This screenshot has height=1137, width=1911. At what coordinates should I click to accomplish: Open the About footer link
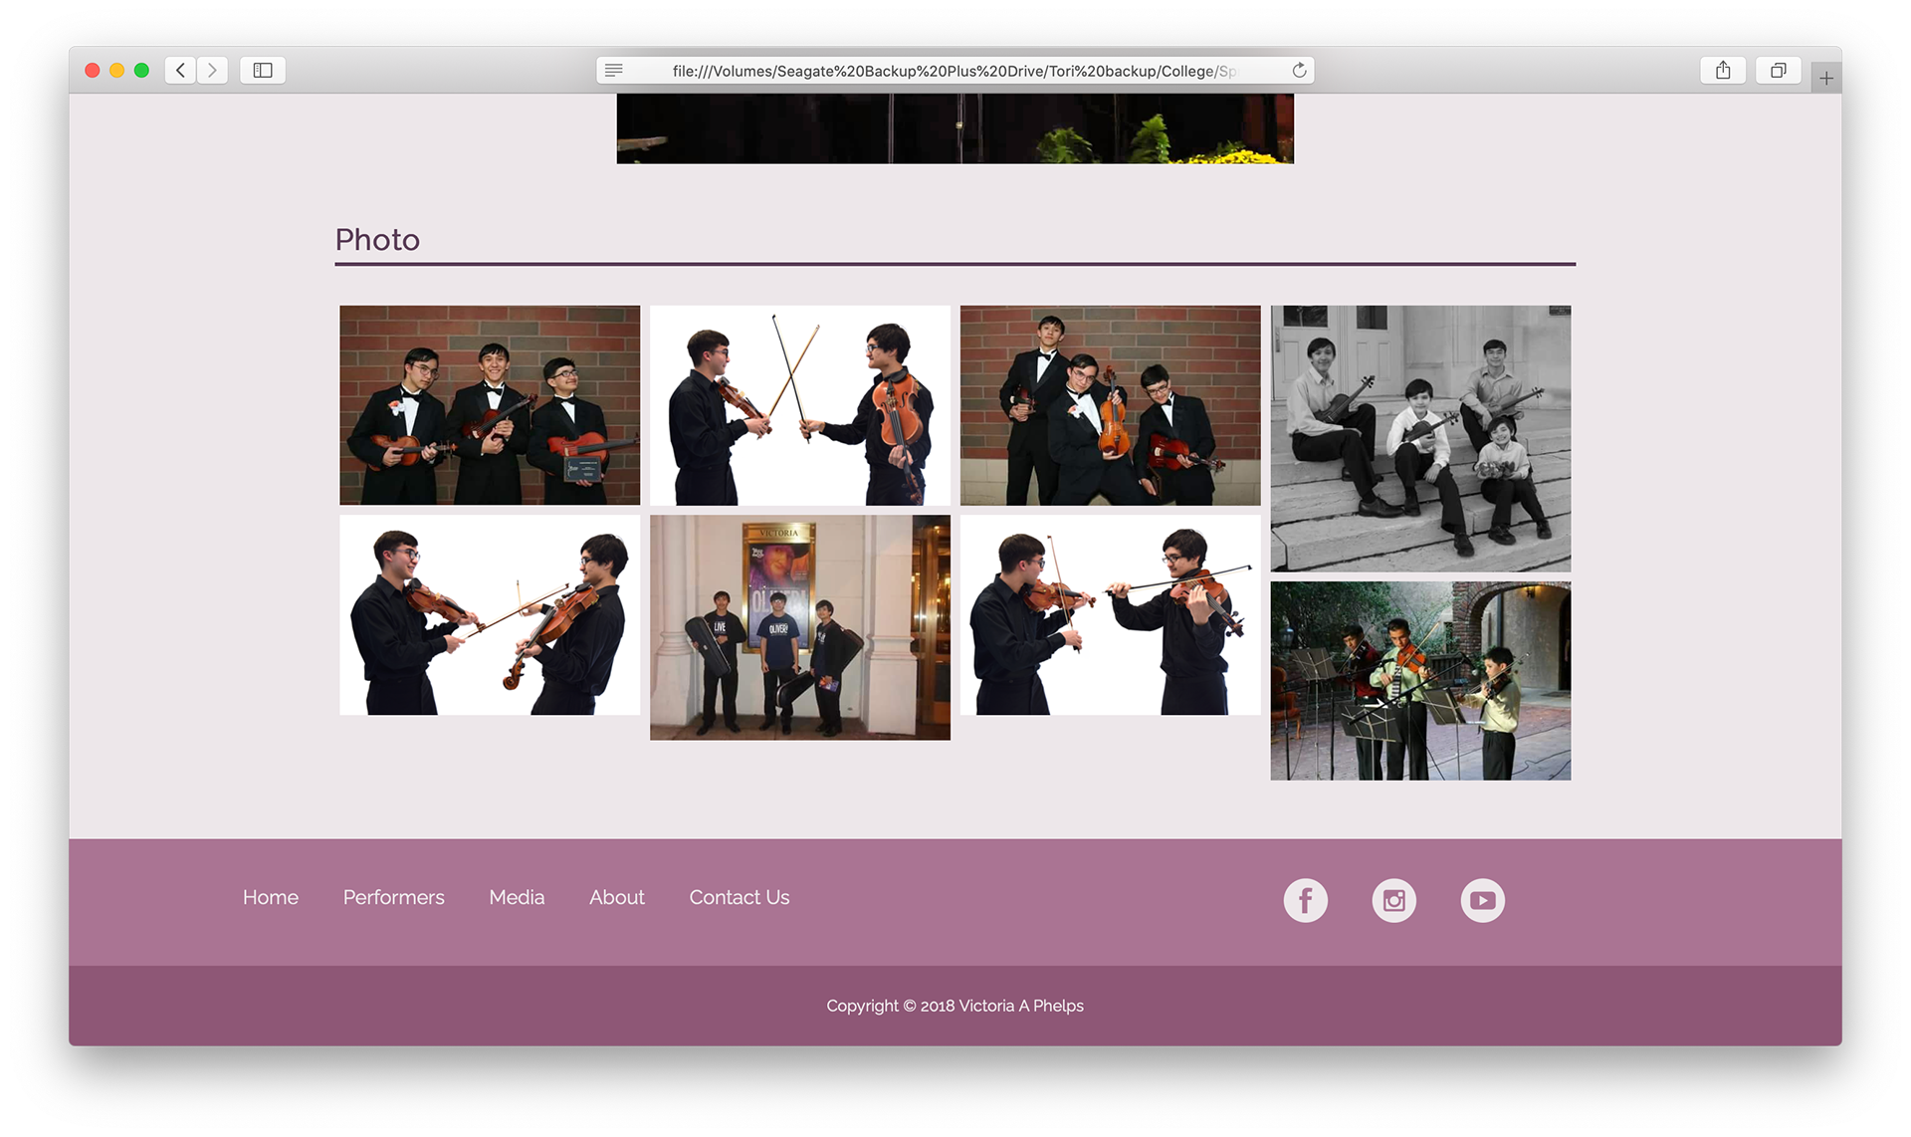click(x=617, y=897)
